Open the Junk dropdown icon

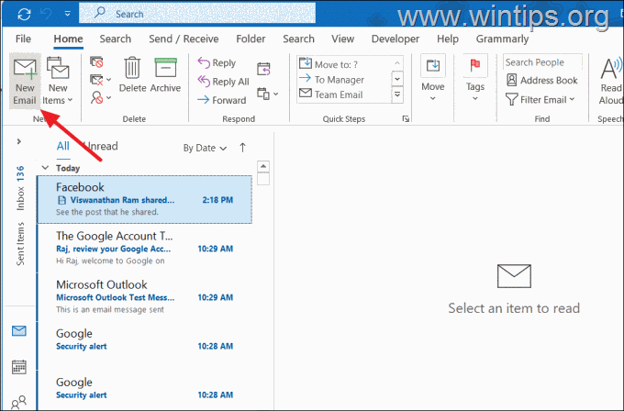100,97
